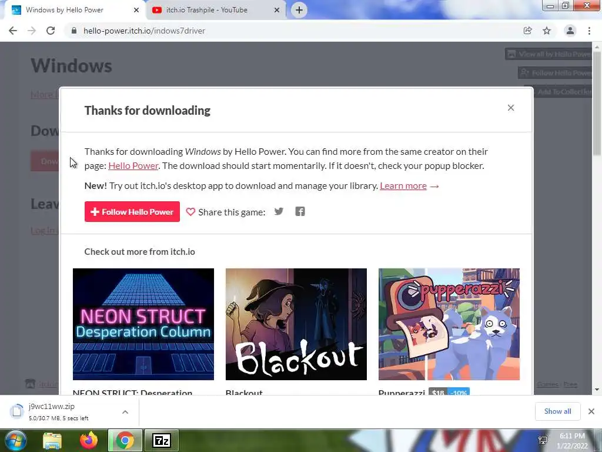This screenshot has height=452, width=602.
Task: Follow Hello Power
Action: [132, 212]
